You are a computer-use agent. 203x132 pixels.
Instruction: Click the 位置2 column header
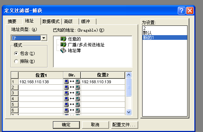point(103,75)
